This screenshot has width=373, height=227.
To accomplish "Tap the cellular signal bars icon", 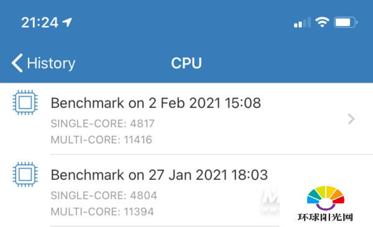I will pos(302,22).
